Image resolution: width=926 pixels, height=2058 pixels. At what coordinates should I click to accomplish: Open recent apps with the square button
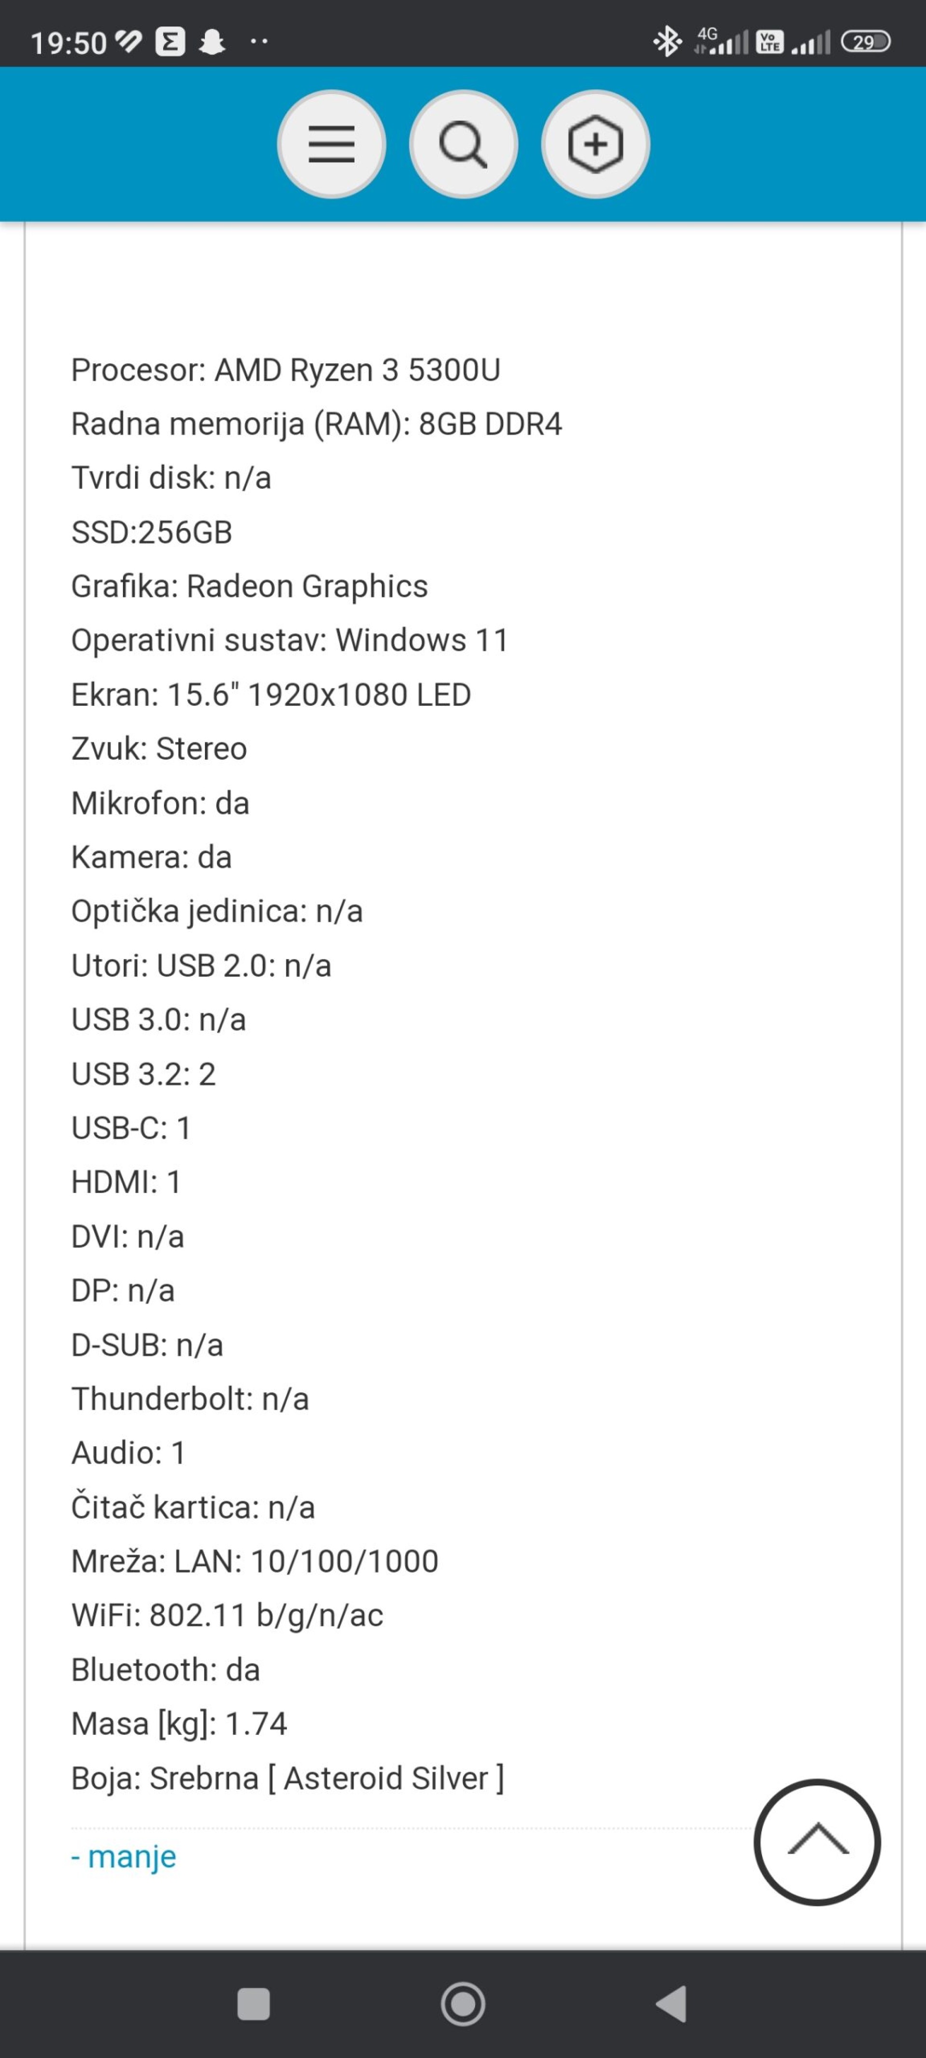[254, 2003]
